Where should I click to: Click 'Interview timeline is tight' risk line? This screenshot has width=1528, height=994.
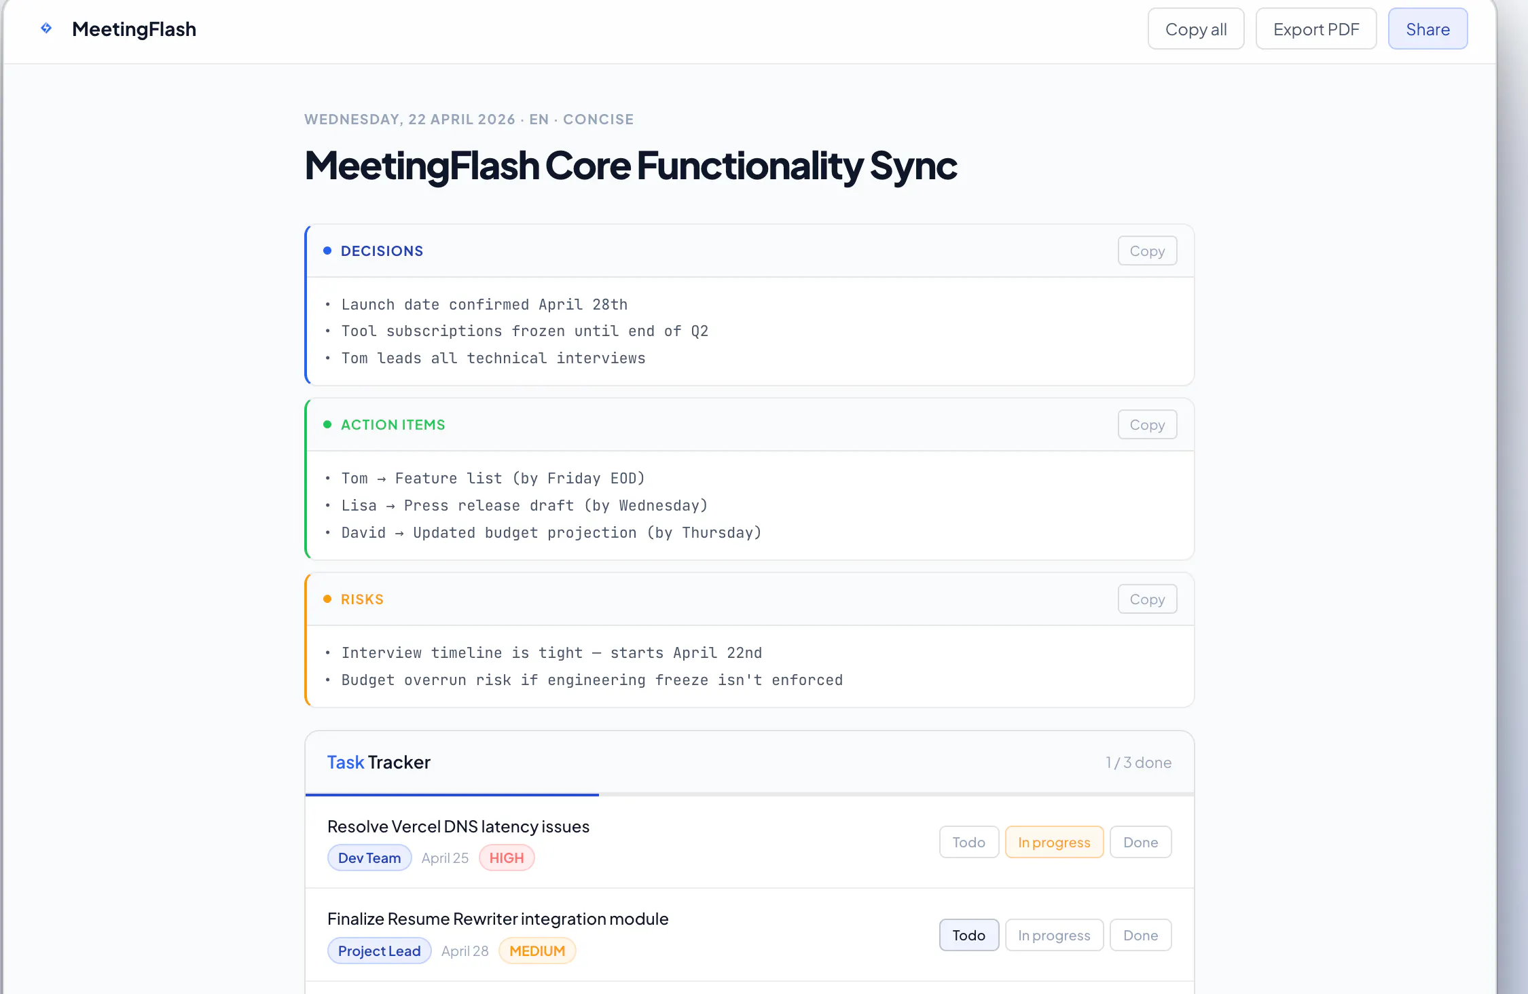point(551,653)
